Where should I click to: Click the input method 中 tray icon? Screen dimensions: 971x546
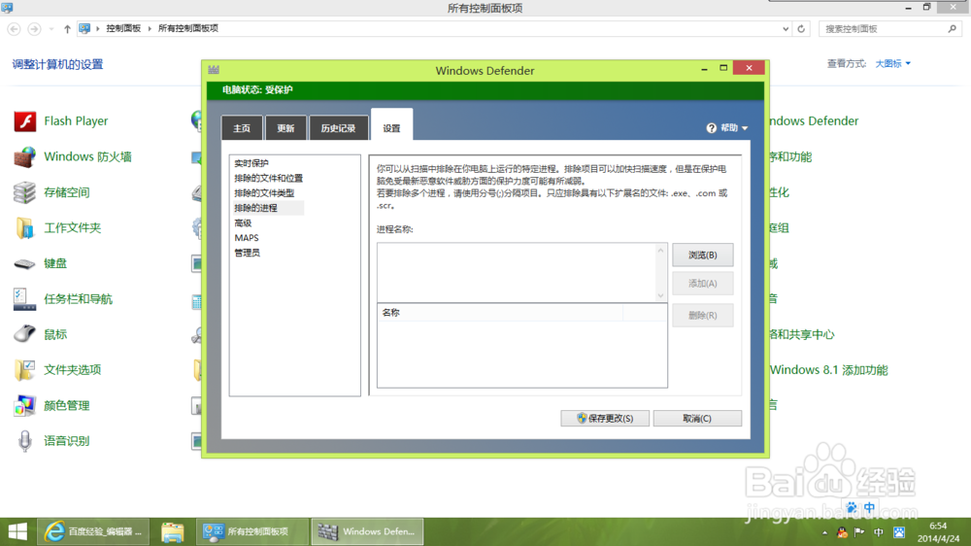point(879,532)
